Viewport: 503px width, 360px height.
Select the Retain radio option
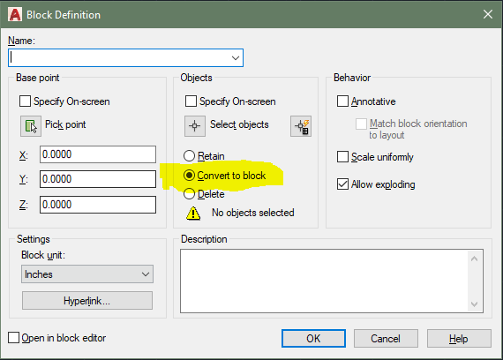(189, 156)
